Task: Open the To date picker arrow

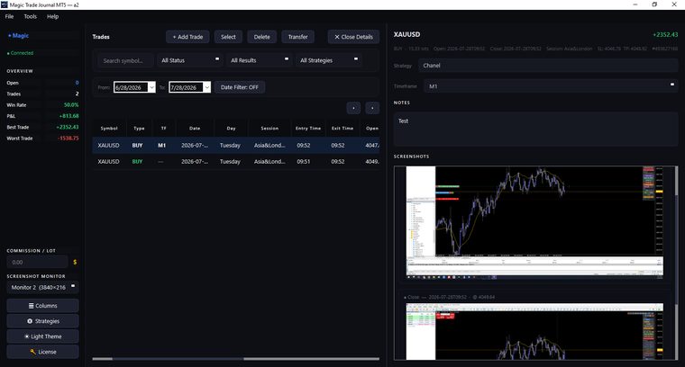Action: coord(207,87)
